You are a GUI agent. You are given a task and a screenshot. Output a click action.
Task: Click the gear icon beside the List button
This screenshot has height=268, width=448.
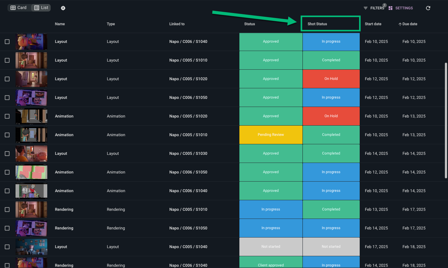pyautogui.click(x=63, y=8)
